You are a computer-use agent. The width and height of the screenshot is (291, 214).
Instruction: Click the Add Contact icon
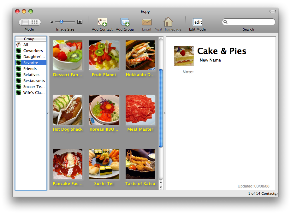[x=102, y=22]
